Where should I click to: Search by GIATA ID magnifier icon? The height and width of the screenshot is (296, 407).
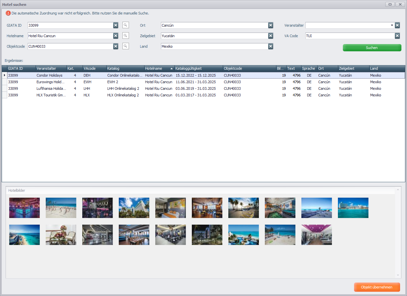click(125, 25)
